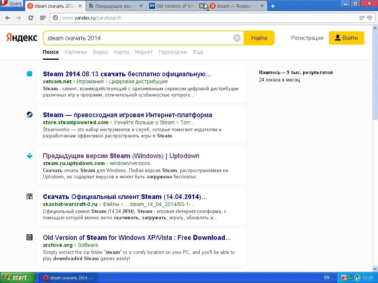Switch to Маркет search
The image size is (378, 283).
point(144,52)
